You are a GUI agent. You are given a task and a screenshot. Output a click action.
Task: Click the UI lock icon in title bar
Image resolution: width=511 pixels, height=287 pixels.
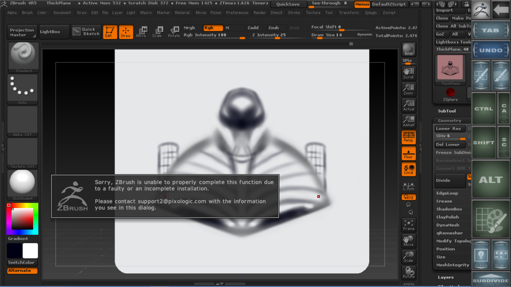466,4
